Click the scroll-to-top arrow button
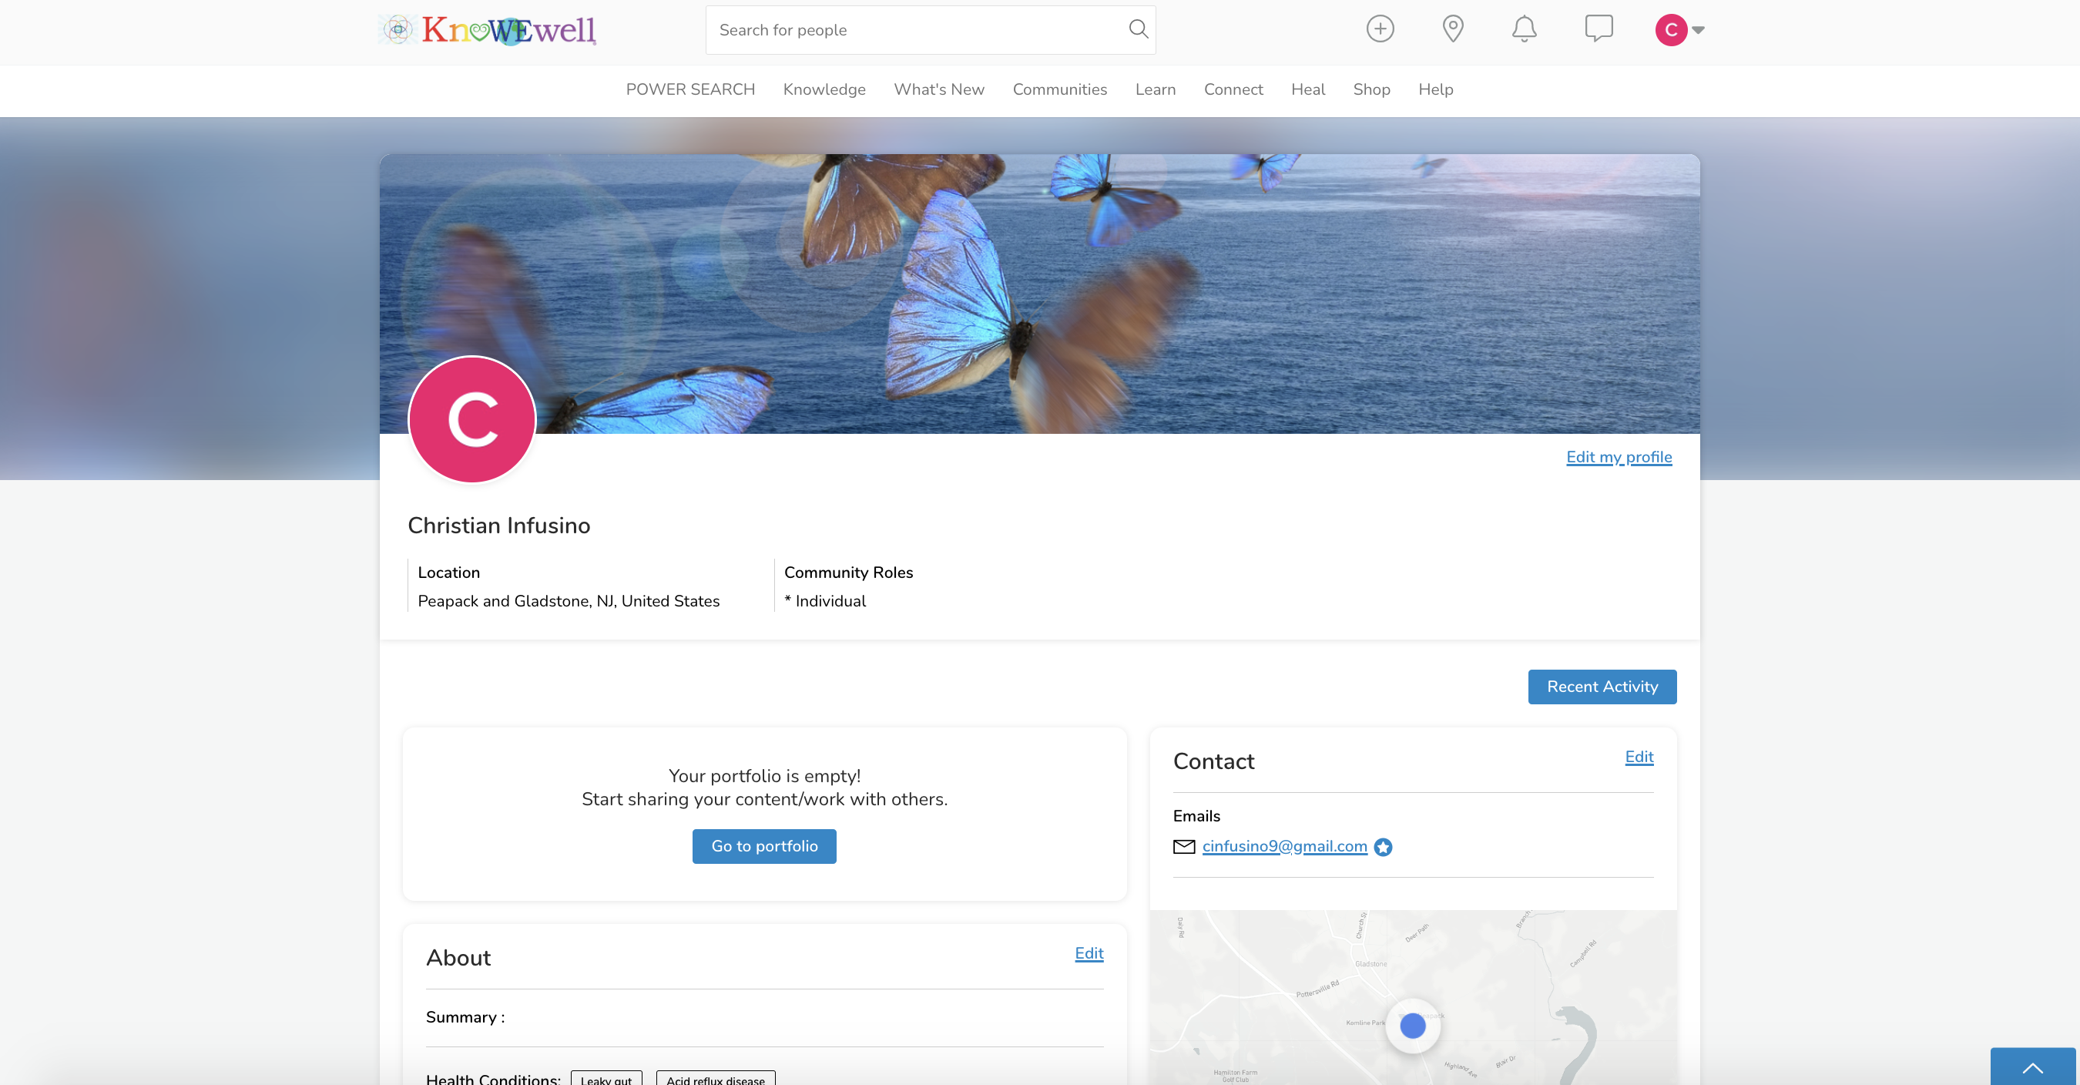 [x=2032, y=1067]
